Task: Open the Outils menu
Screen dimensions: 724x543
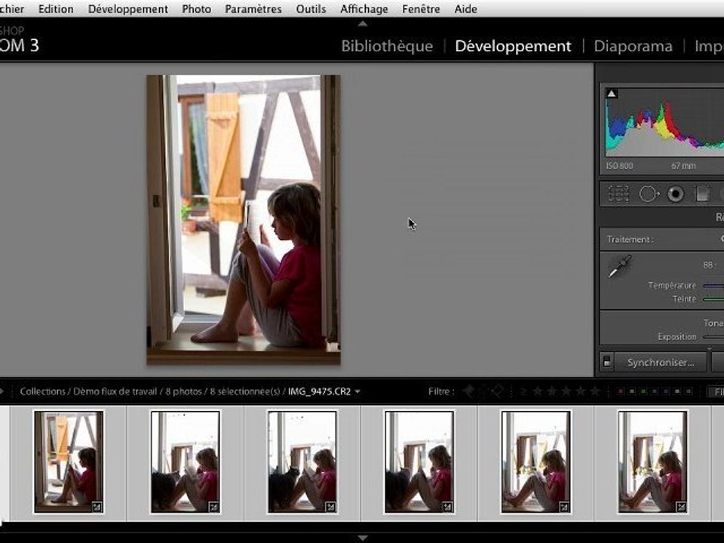Action: (311, 9)
